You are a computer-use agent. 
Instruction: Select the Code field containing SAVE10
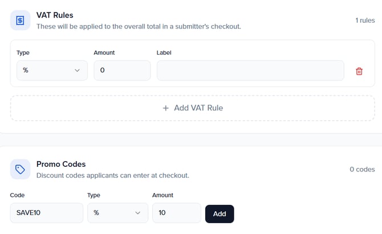coord(47,213)
